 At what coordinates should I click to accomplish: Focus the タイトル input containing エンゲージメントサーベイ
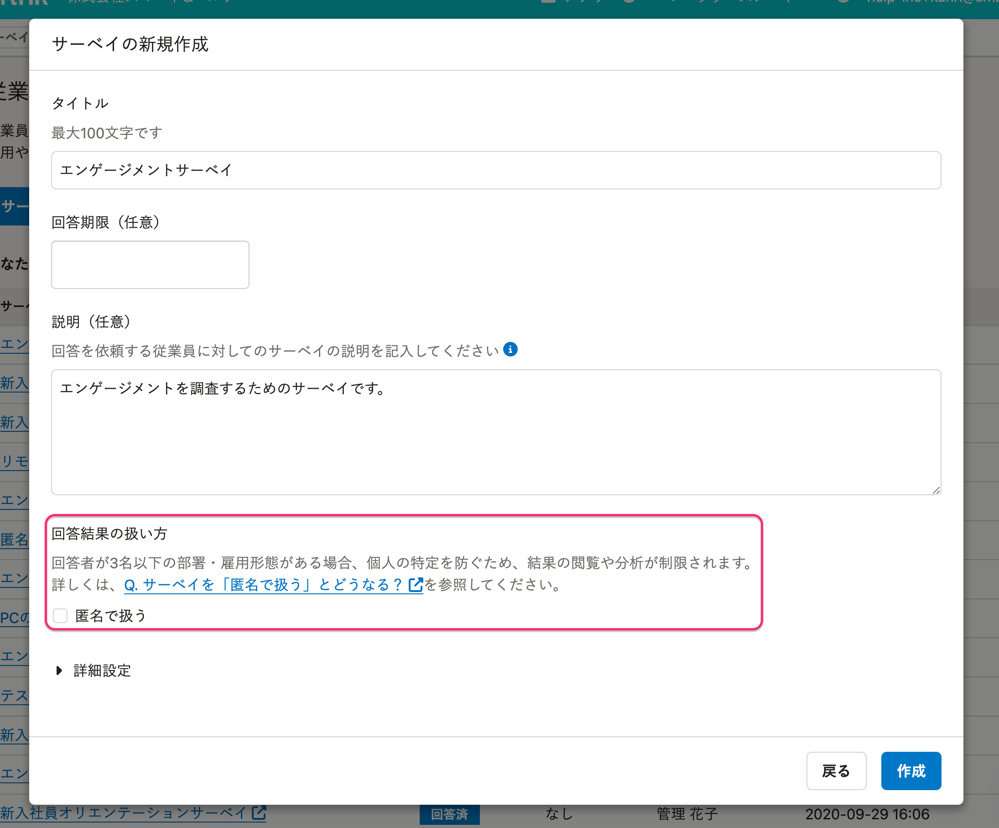[496, 170]
